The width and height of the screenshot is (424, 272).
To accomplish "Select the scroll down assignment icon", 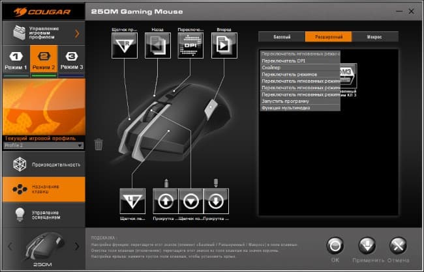I will point(216,201).
